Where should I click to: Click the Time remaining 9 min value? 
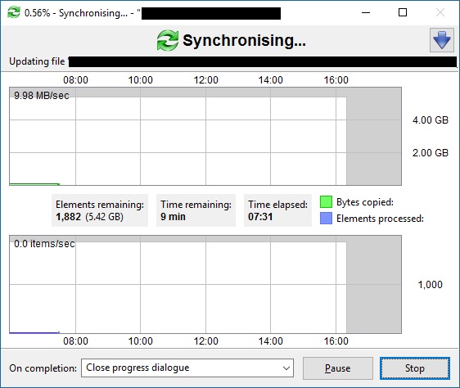(173, 217)
